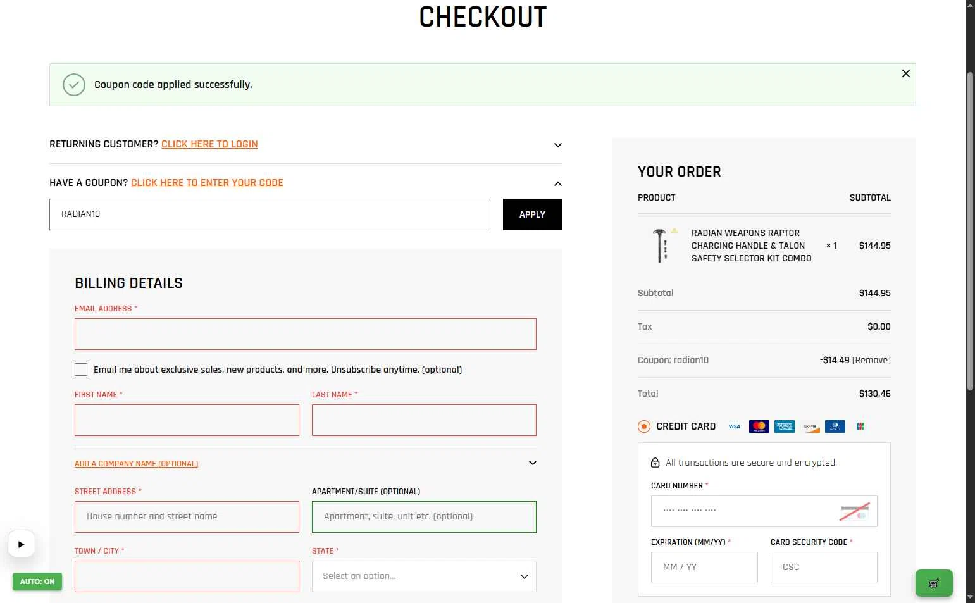Click into the Email Address field
Screen dimensions: 975x603
coord(306,334)
